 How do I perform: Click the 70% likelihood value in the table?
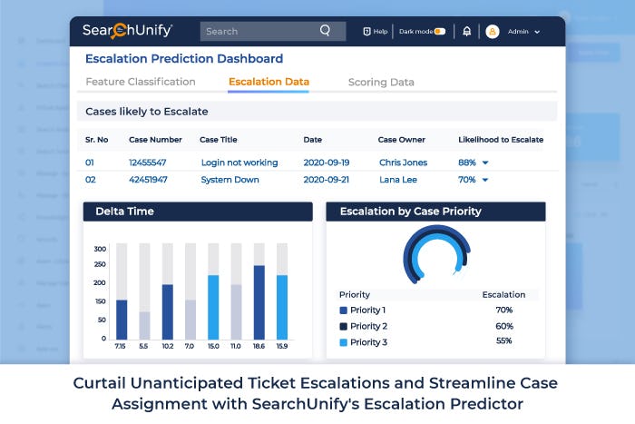tap(466, 180)
